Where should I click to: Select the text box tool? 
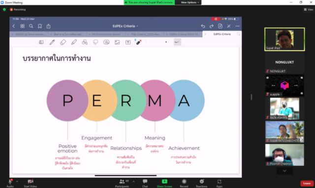(128, 42)
